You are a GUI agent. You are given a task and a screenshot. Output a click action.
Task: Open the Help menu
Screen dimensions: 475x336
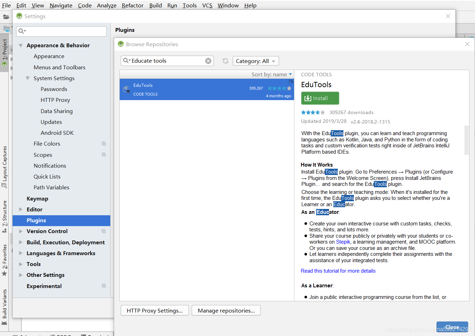click(x=250, y=5)
